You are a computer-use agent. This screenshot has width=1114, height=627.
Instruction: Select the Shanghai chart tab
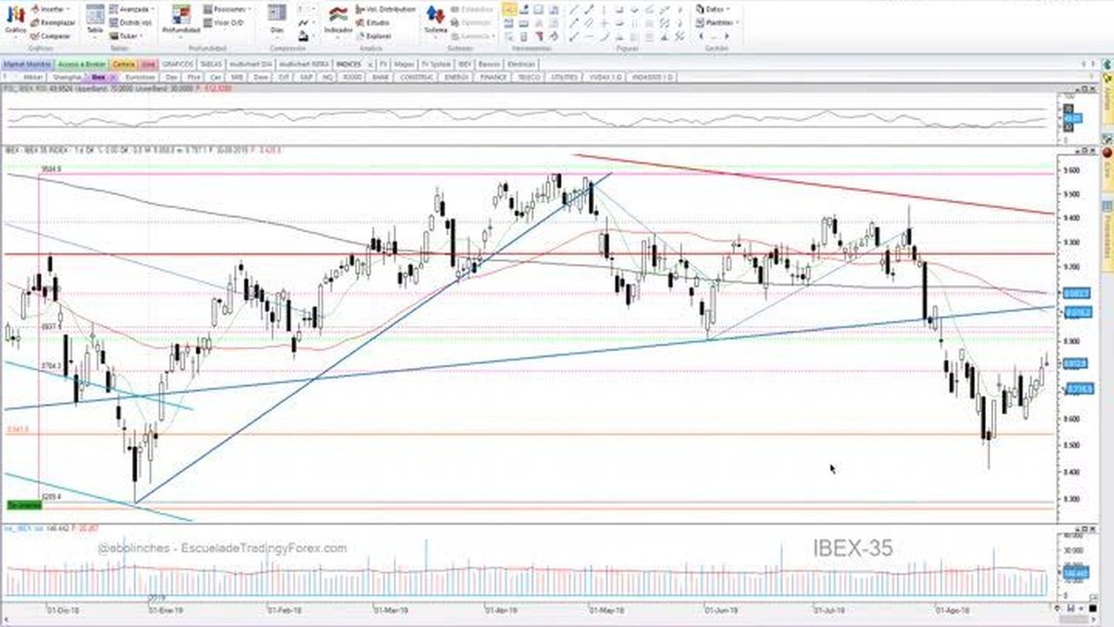[x=67, y=77]
